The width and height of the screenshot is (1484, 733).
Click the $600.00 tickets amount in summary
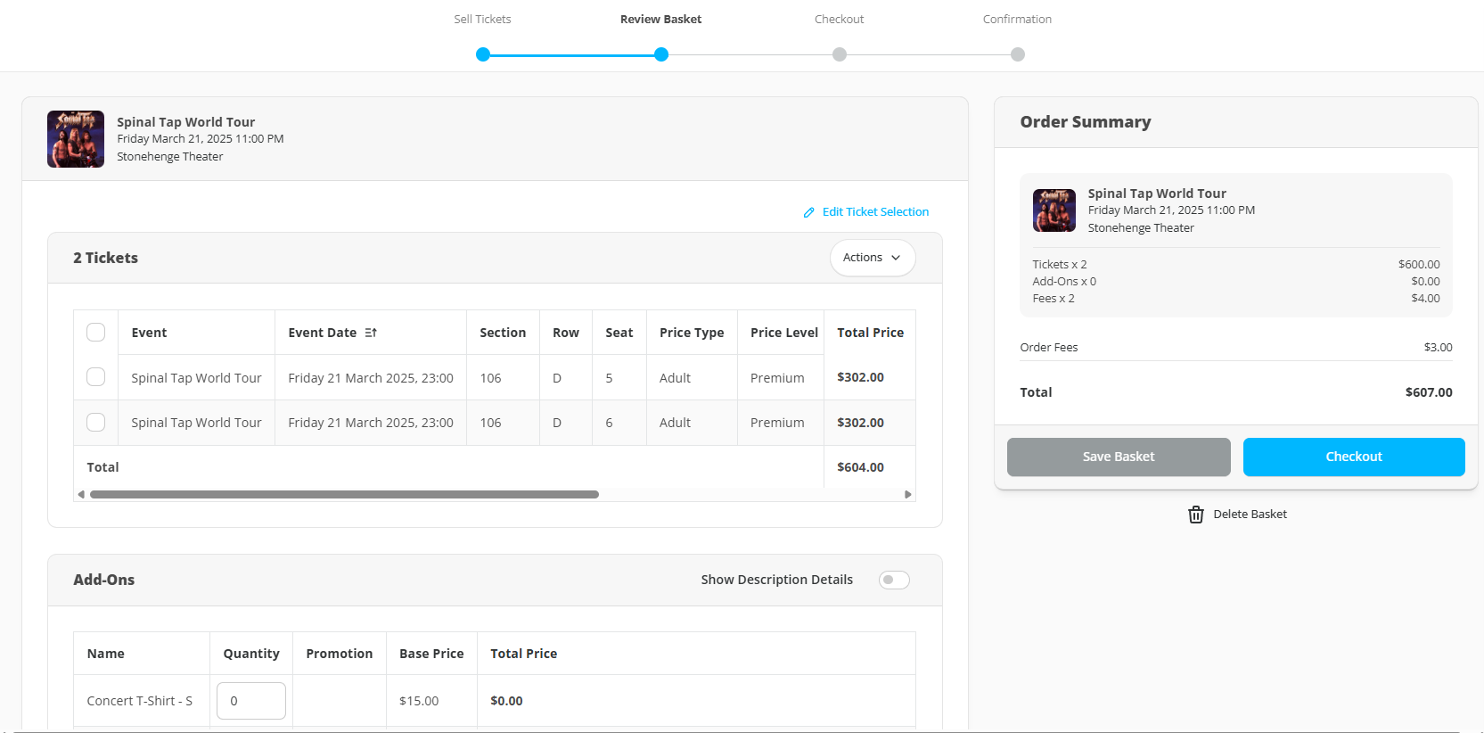click(1419, 265)
